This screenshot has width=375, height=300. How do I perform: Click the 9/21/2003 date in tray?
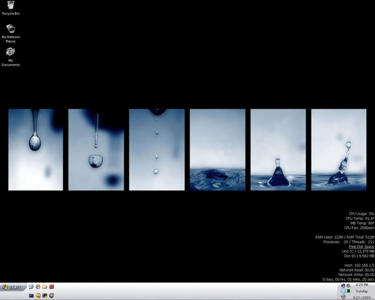(x=362, y=297)
